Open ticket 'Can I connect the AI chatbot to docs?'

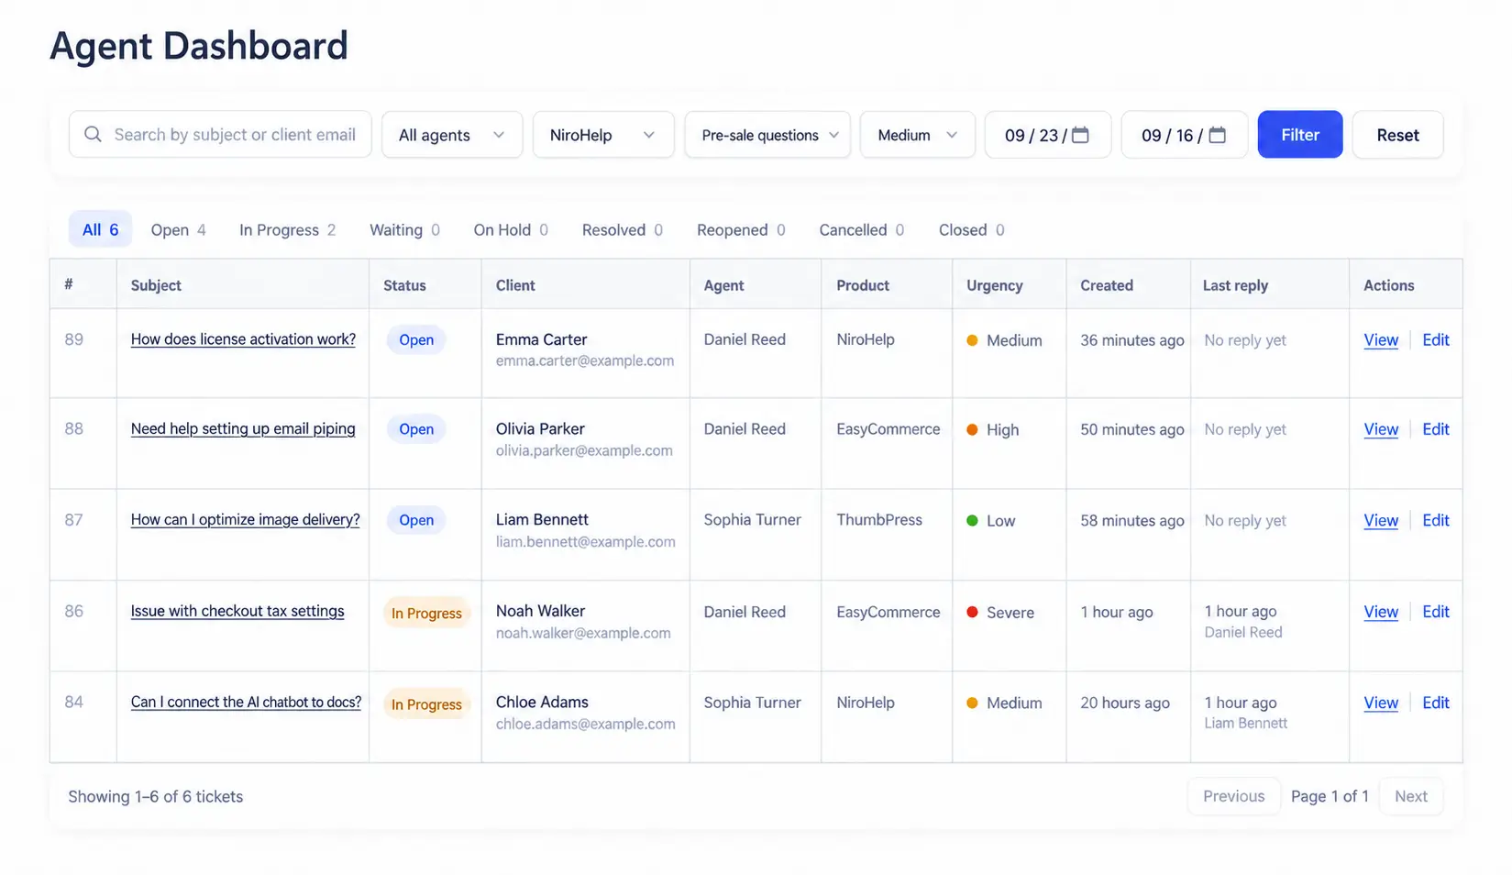246,703
